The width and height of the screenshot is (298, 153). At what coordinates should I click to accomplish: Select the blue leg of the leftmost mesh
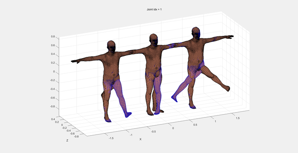pos(121,97)
